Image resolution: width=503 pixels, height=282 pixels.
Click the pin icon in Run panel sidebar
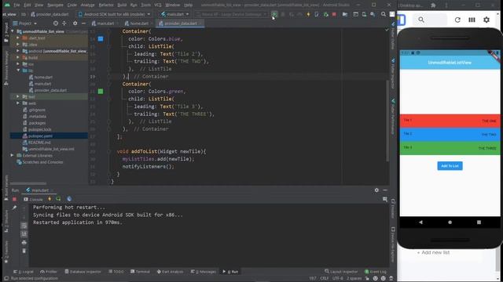[x=14, y=208]
